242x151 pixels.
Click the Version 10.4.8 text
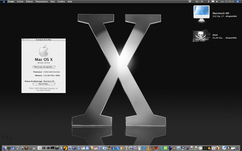click(x=44, y=63)
